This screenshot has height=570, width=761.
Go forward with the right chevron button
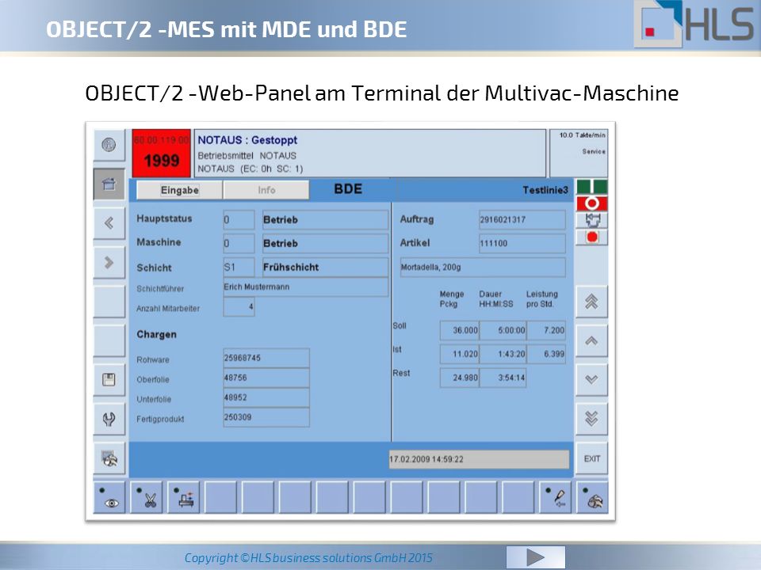tap(109, 263)
